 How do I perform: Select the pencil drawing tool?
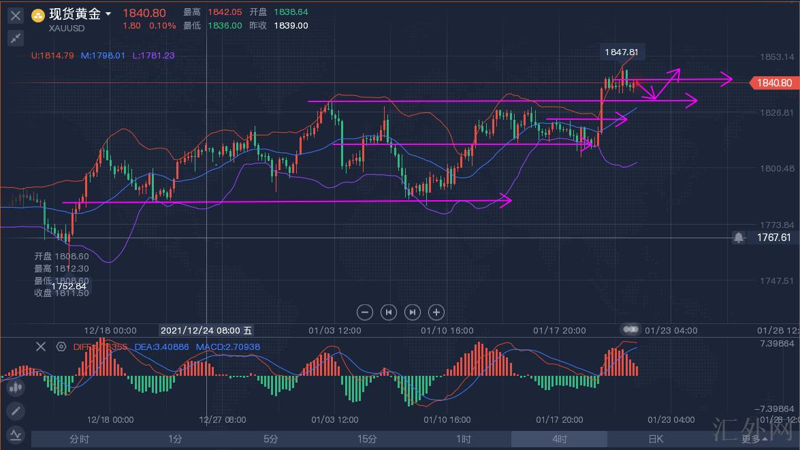(15, 411)
